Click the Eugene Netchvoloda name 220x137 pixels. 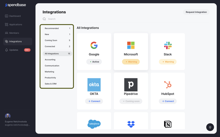point(16,122)
